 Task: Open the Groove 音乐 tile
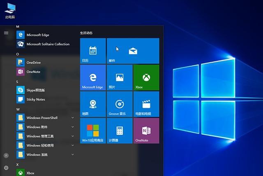click(120, 104)
